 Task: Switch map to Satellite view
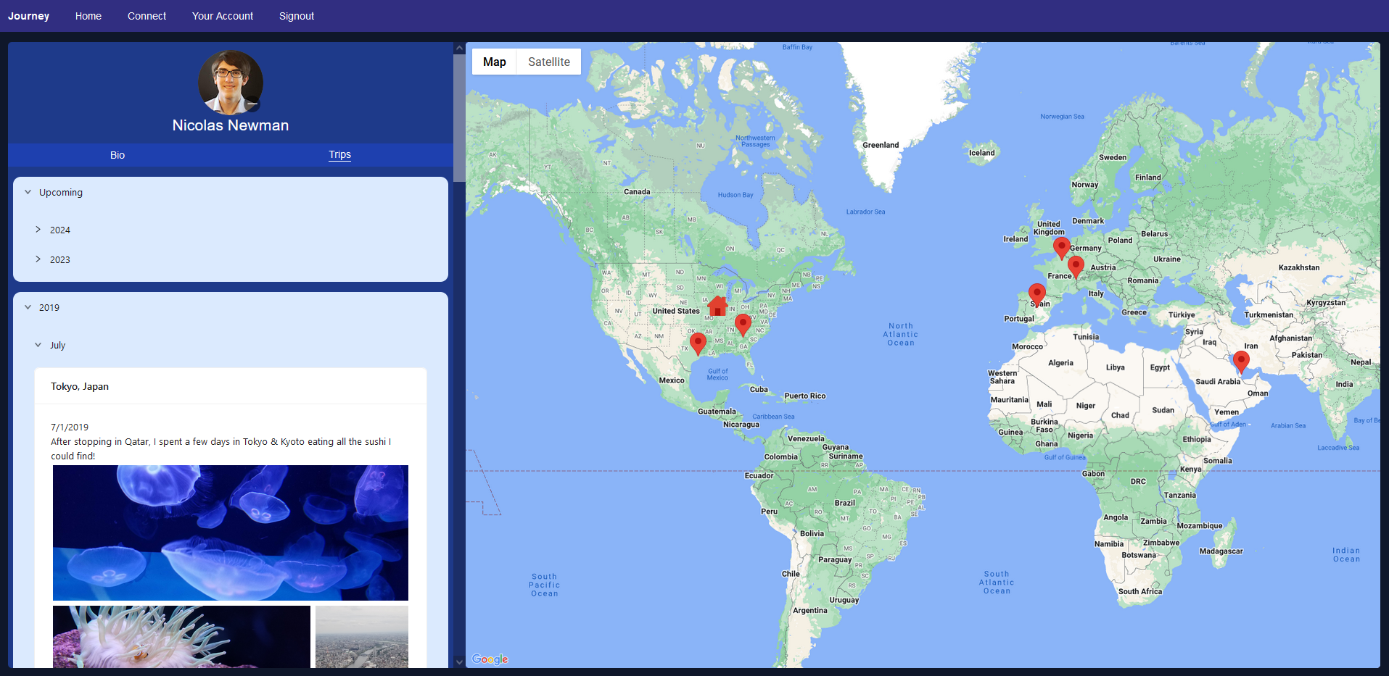point(549,62)
